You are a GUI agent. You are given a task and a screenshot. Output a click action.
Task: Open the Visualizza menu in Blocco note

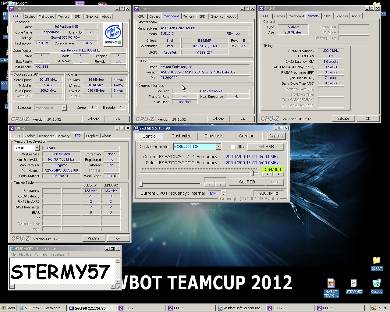point(58,254)
